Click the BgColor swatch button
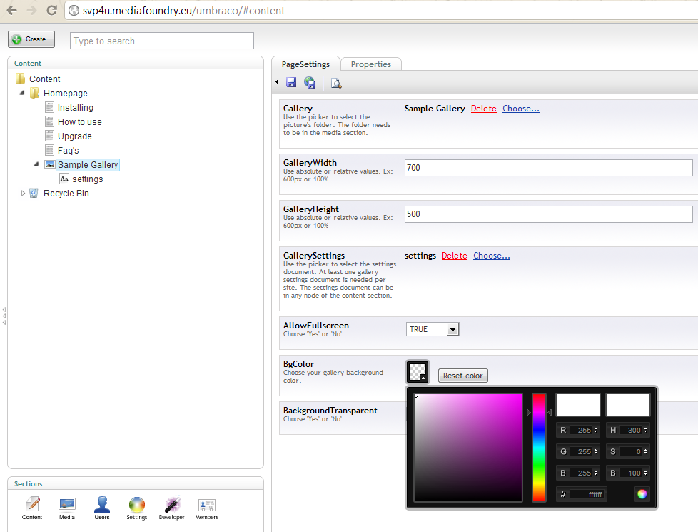 418,371
